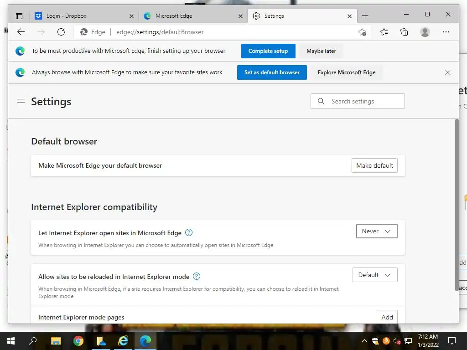Click Add for Internet Explorer mode pages
The height and width of the screenshot is (350, 467).
click(387, 317)
